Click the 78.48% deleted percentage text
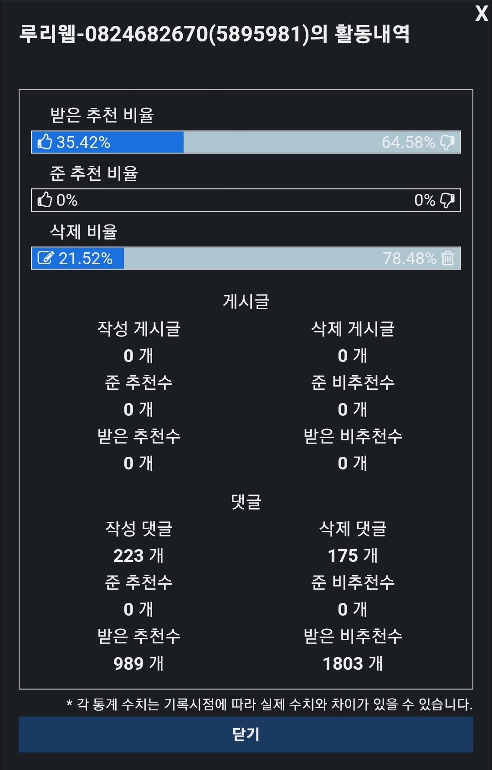 [409, 258]
